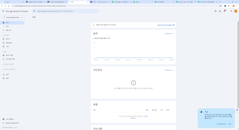Viewport: 239px width, 130px height.
Task: Click the Google Search Console logo
Action: [17, 11]
